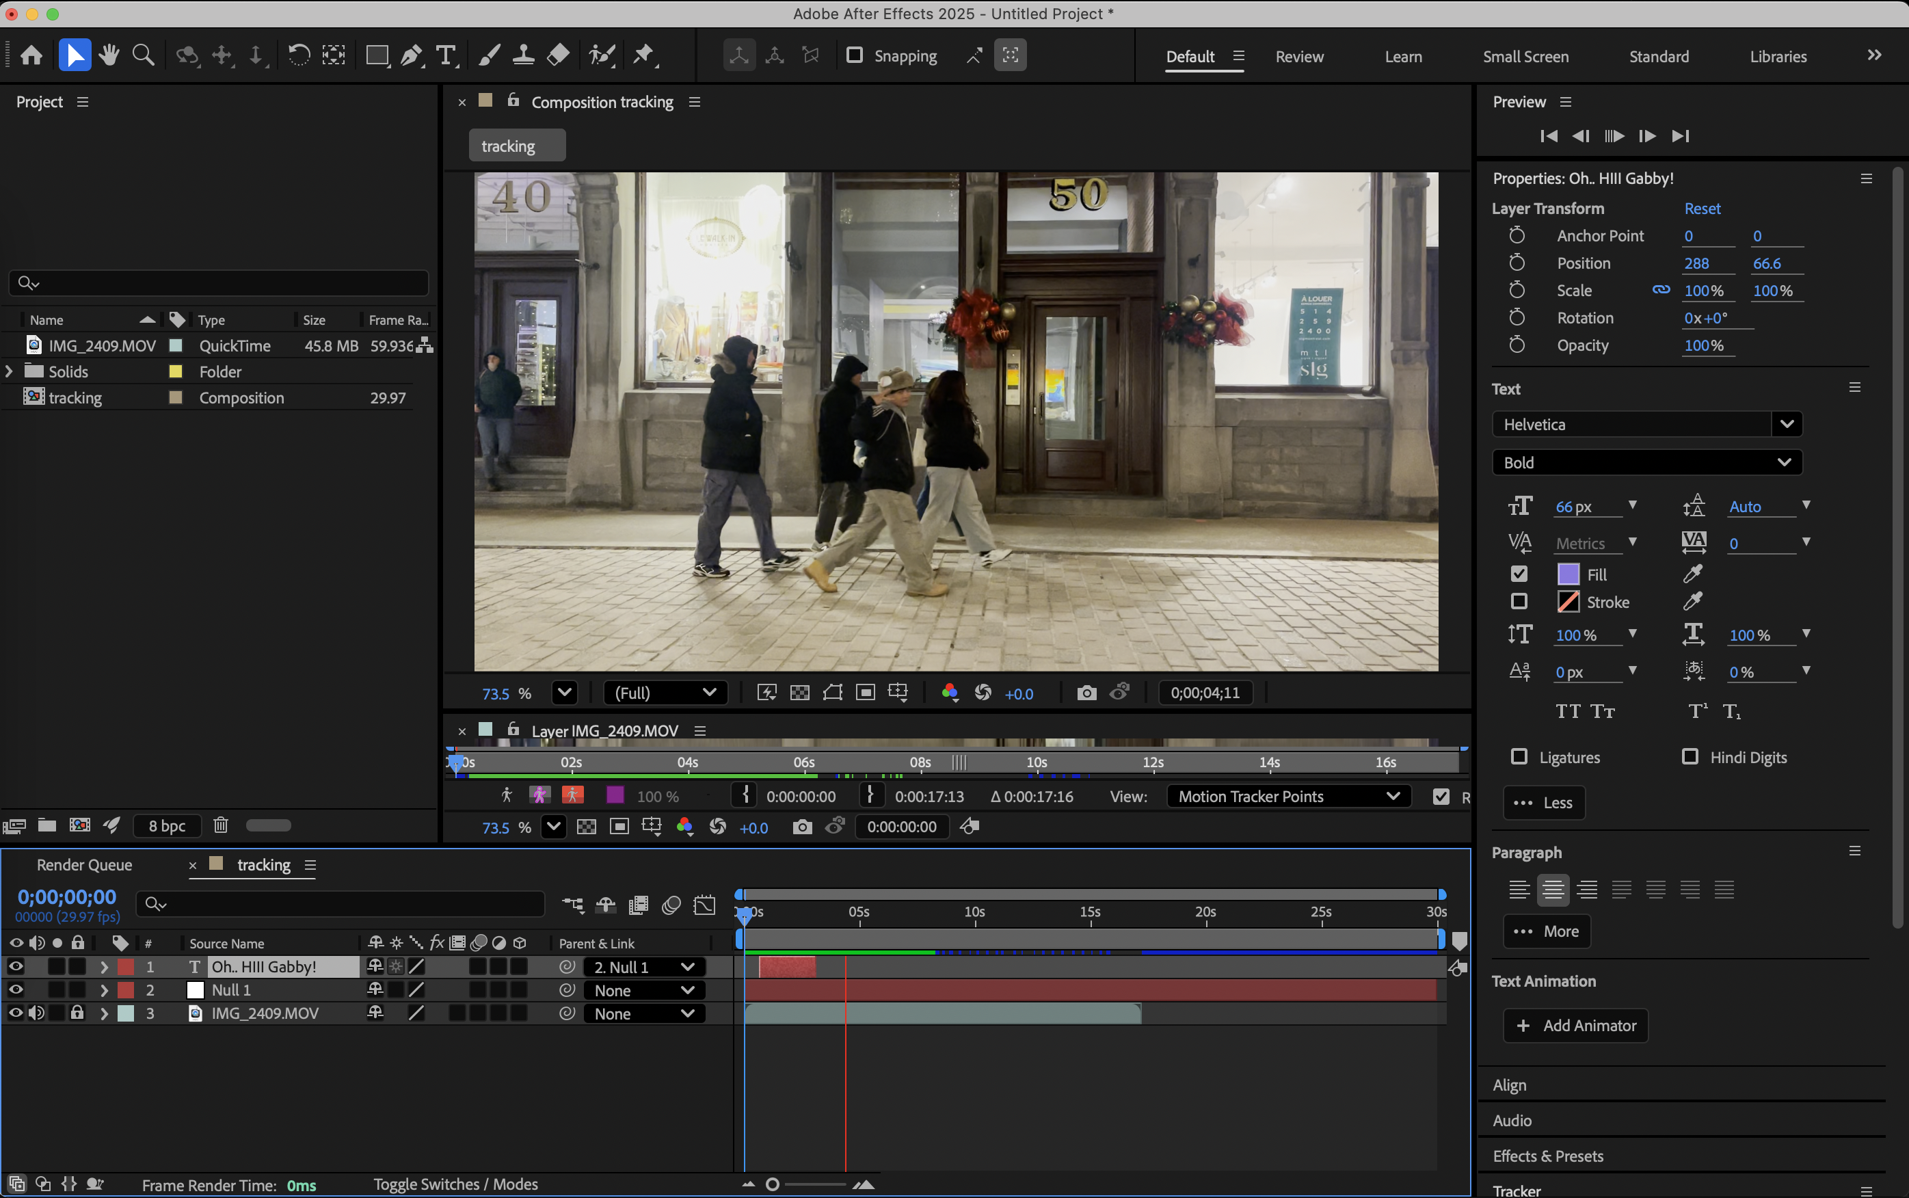Select the Hand tool

point(109,55)
